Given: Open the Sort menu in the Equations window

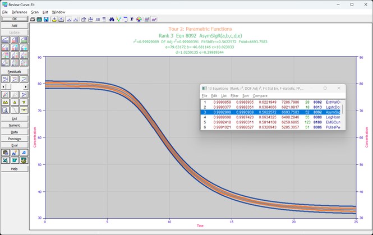Looking at the screenshot, I should pyautogui.click(x=246, y=95).
